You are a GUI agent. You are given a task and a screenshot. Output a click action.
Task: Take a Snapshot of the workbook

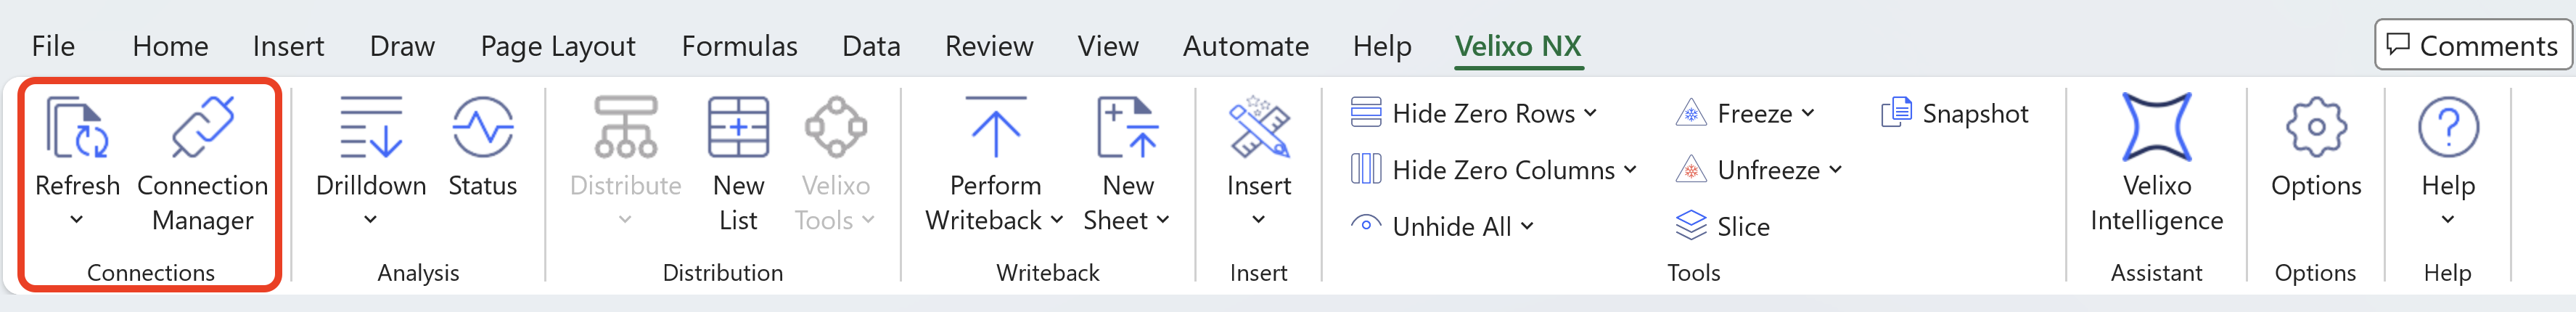[x=1955, y=114]
